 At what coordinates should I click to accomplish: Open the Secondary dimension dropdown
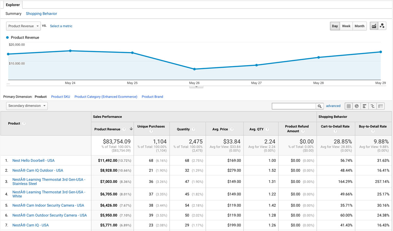(x=27, y=106)
